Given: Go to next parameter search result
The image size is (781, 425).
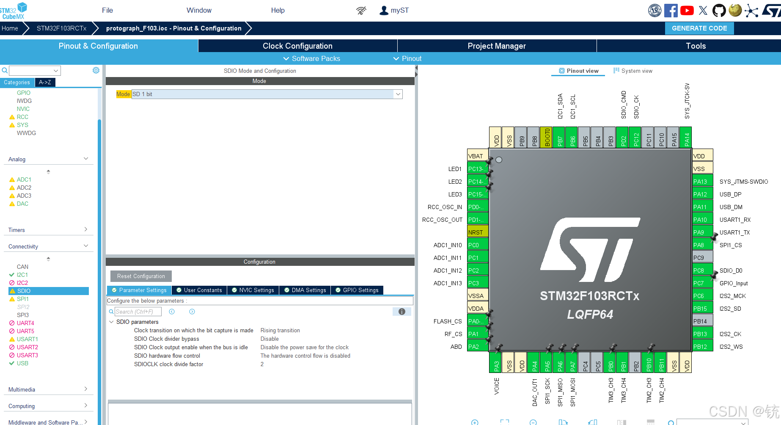Looking at the screenshot, I should [192, 312].
